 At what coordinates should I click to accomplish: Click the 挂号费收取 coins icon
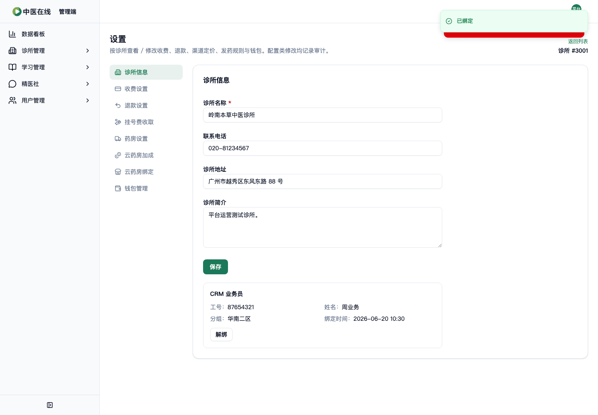118,122
